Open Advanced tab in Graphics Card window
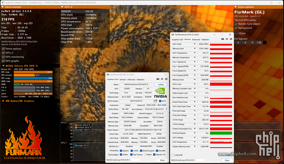Image resolution: width=284 pixels, height=164 pixels. (x=131, y=80)
